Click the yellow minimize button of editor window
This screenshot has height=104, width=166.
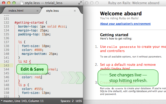pyautogui.click(x=9, y=3)
